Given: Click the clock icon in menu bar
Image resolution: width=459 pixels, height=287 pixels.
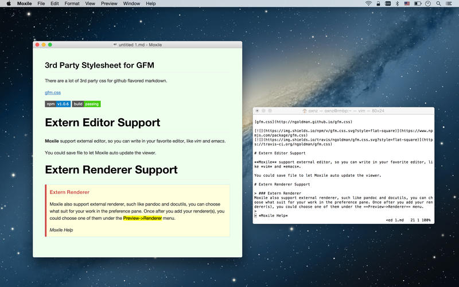Looking at the screenshot, I should 428,3.
